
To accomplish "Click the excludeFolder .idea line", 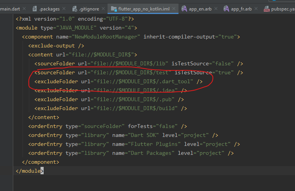I will tap(111, 91).
